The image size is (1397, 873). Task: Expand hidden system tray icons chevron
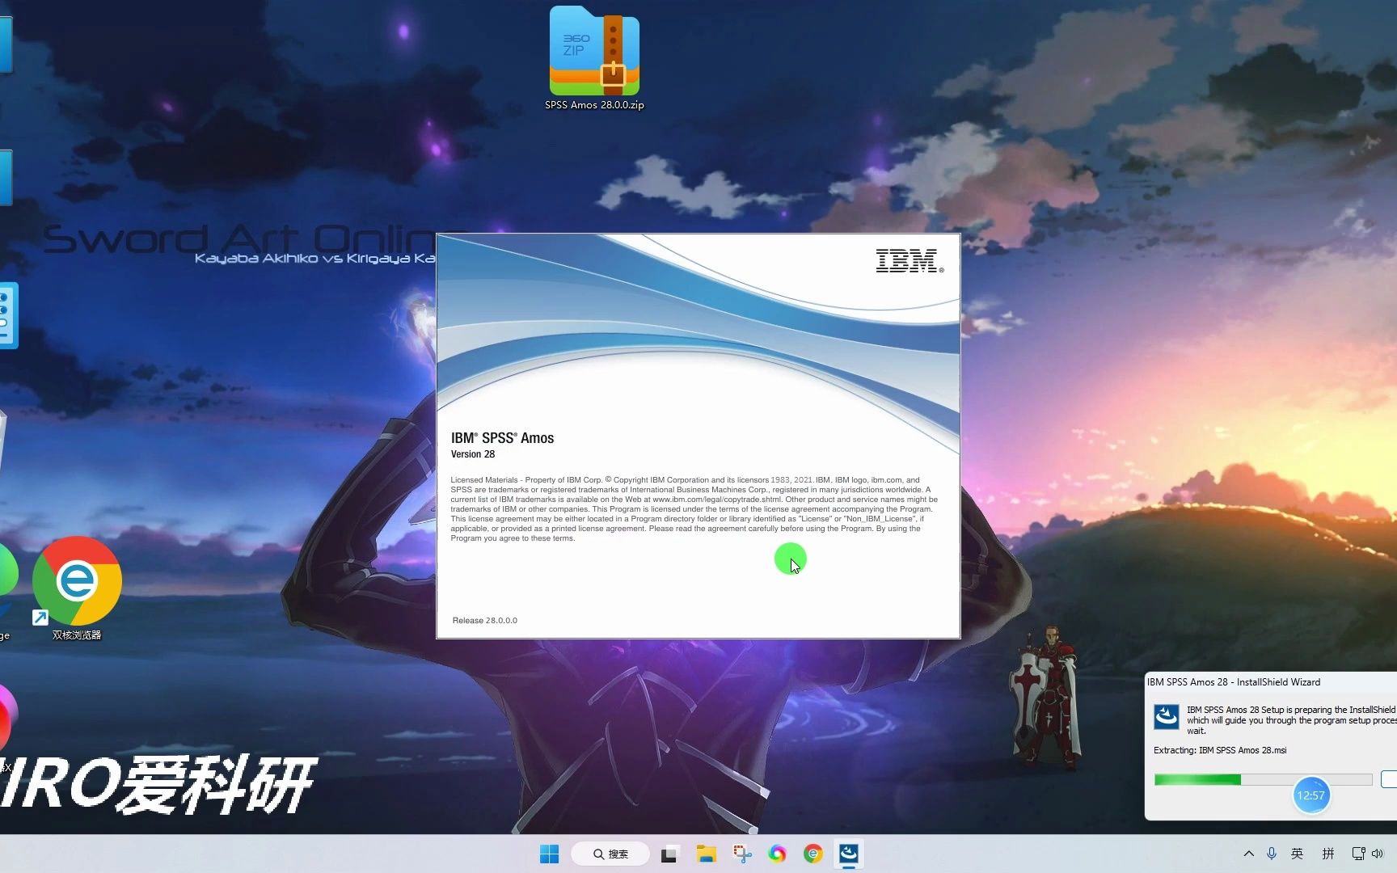coord(1248,854)
